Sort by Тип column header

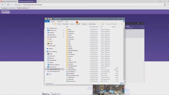102,27
